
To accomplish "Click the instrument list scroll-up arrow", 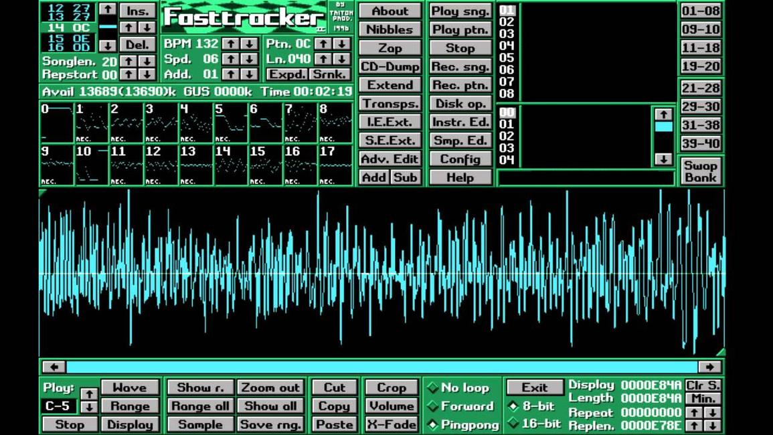I will pyautogui.click(x=663, y=114).
